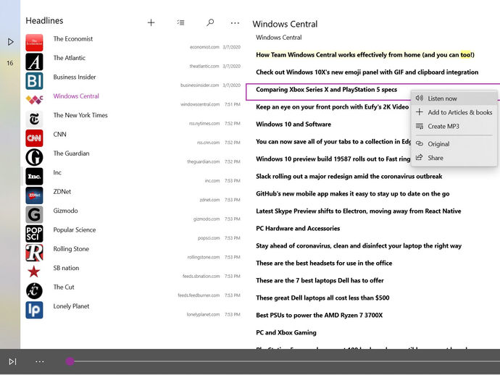Image resolution: width=500 pixels, height=375 pixels.
Task: Select the highlighted Windows Central source
Action: (x=76, y=96)
